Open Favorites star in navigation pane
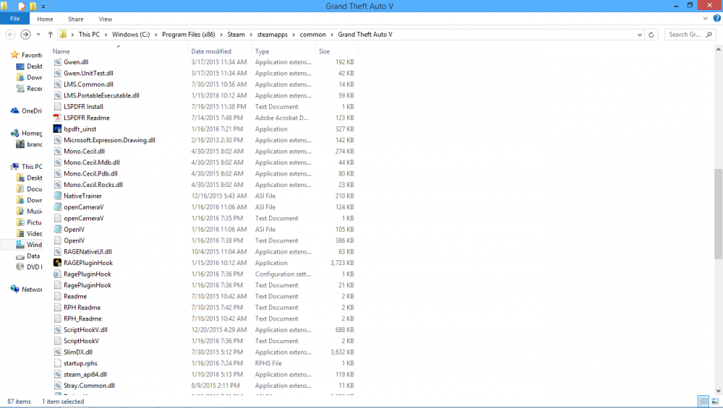The height and width of the screenshot is (408, 723). 14,55
